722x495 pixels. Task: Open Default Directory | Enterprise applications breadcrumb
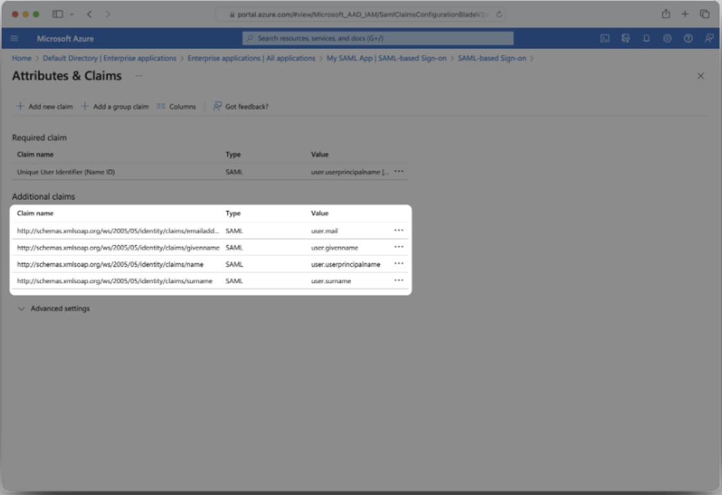pyautogui.click(x=110, y=58)
